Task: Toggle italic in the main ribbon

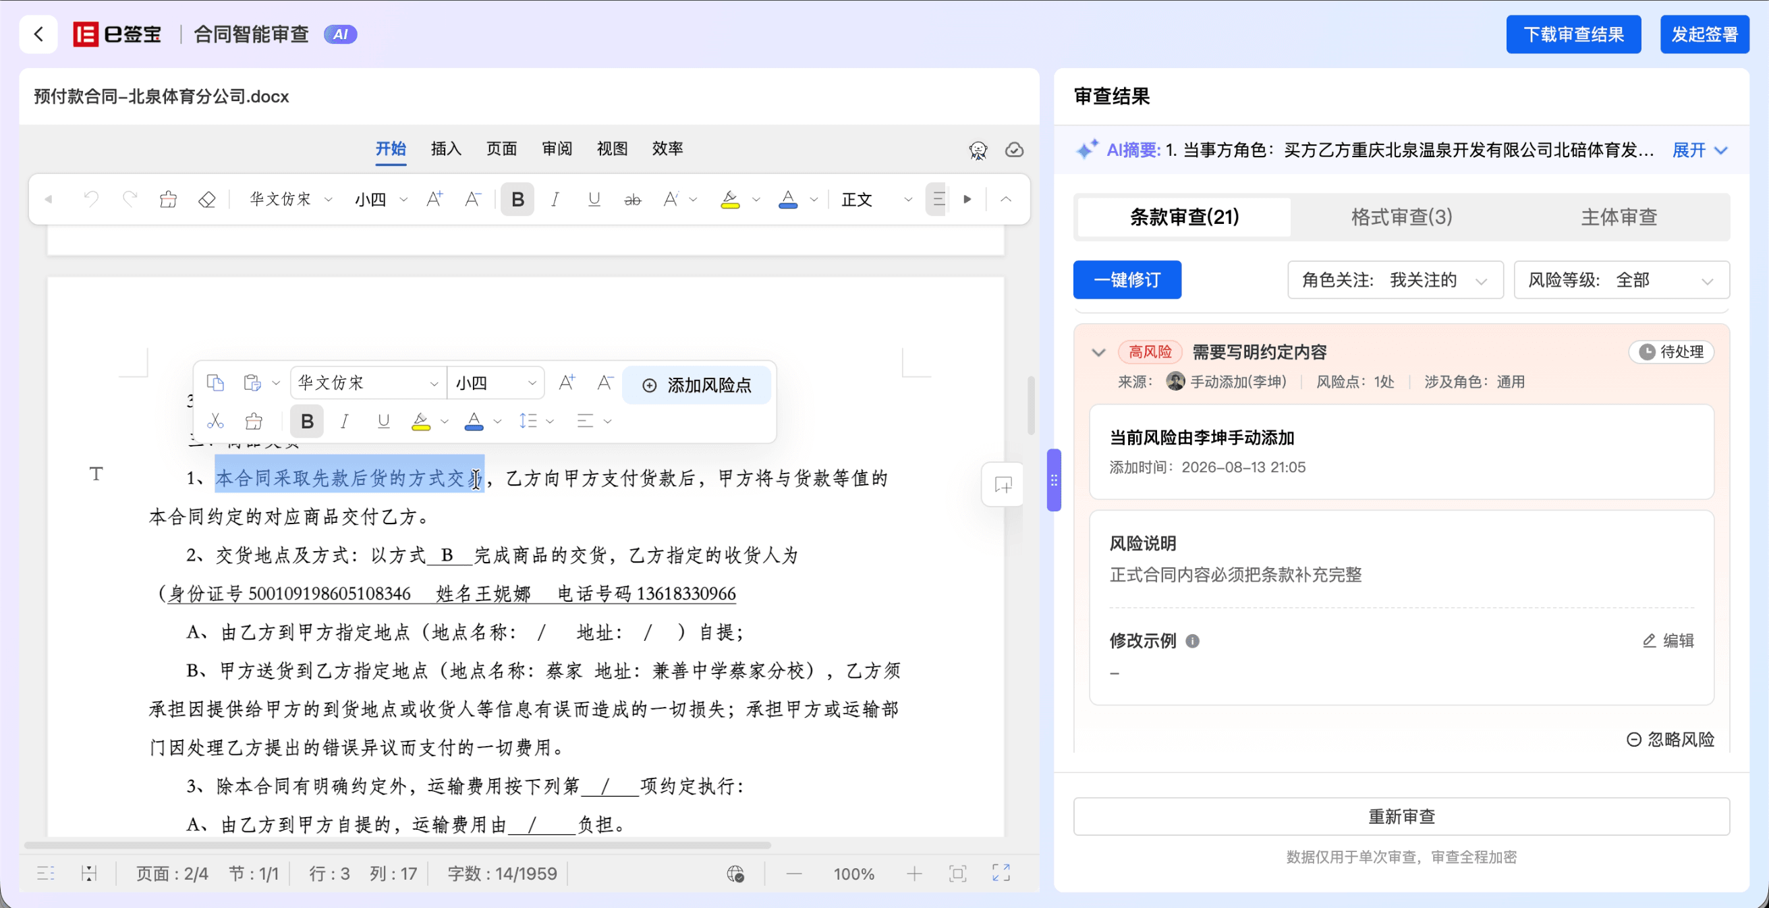Action: 555,199
